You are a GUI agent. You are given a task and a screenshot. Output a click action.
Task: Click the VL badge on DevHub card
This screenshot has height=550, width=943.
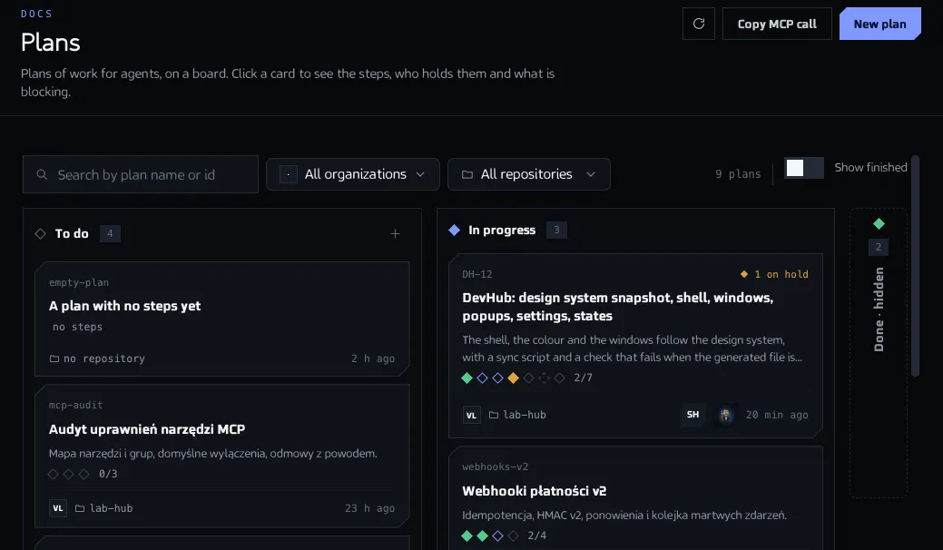[472, 415]
